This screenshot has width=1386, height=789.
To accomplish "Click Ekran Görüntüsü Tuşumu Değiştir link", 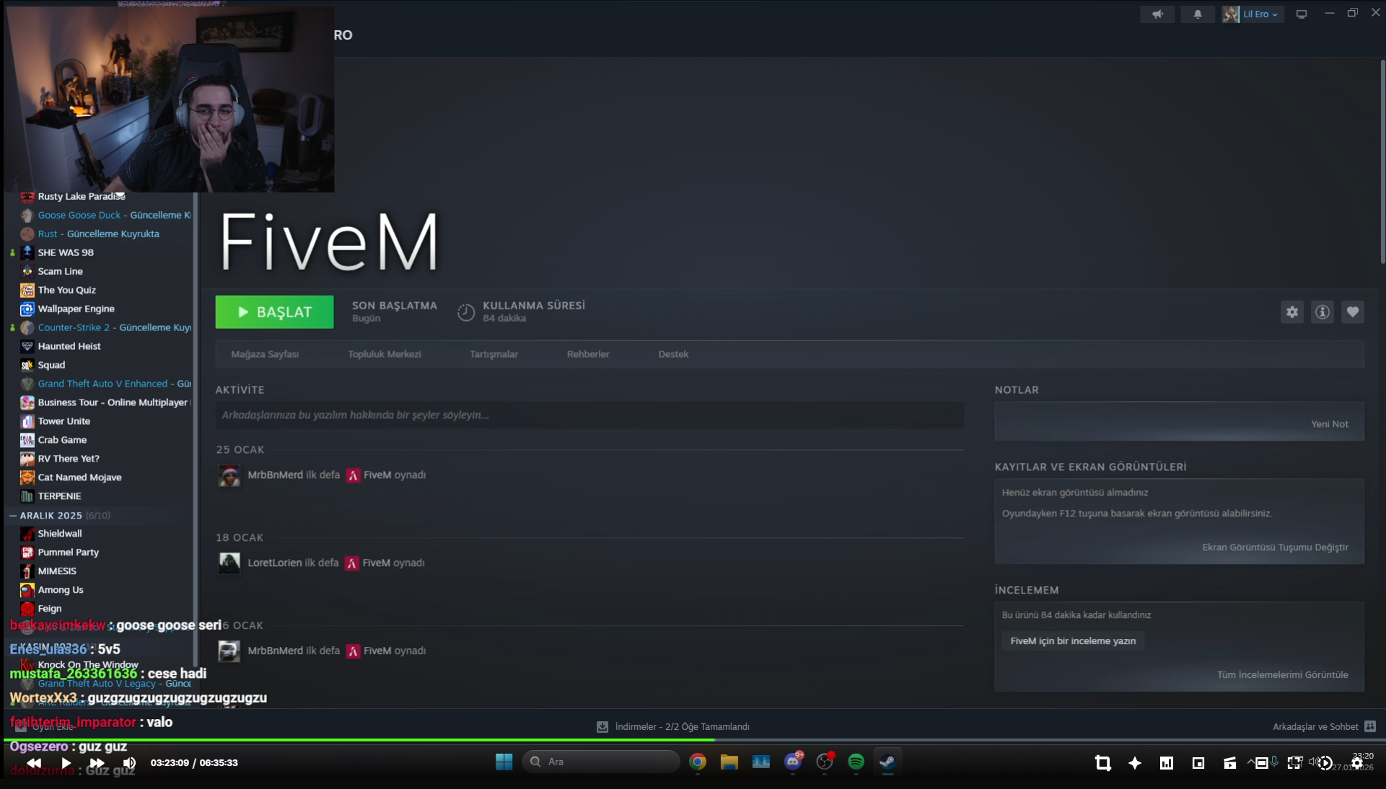I will point(1275,547).
